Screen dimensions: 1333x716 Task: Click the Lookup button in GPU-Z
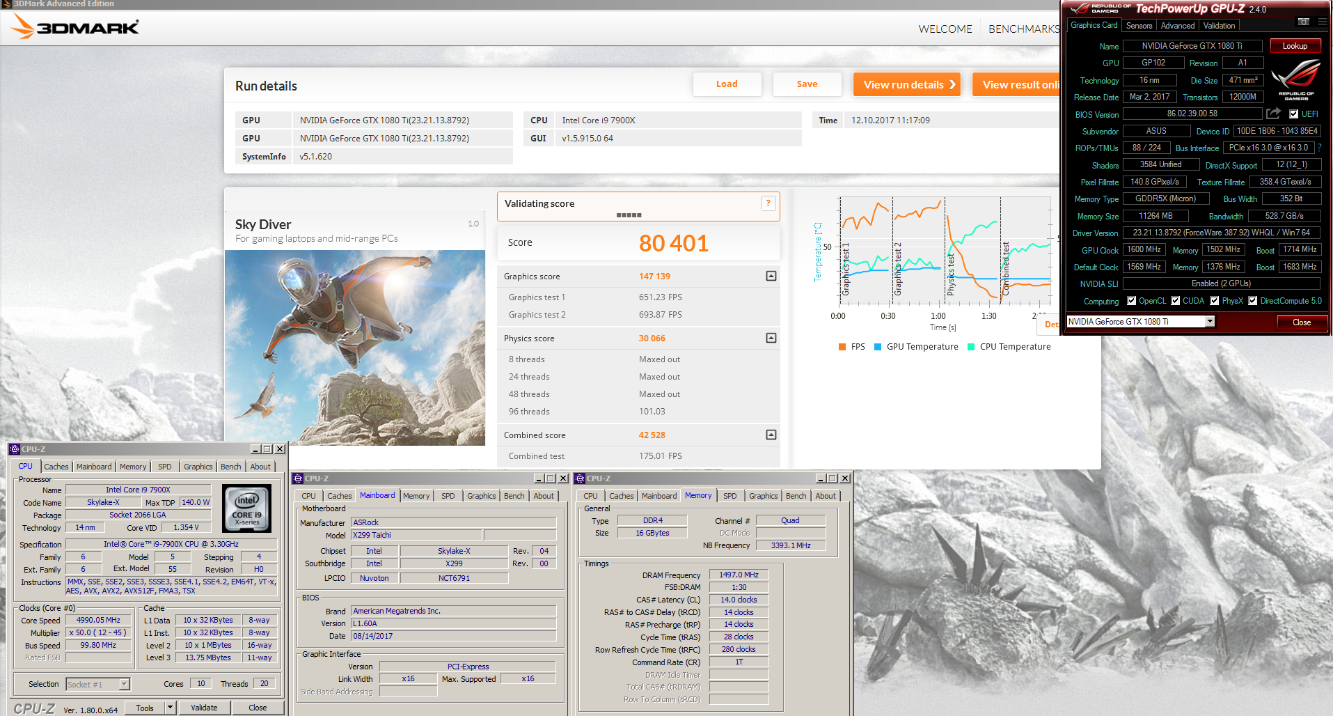pyautogui.click(x=1295, y=46)
